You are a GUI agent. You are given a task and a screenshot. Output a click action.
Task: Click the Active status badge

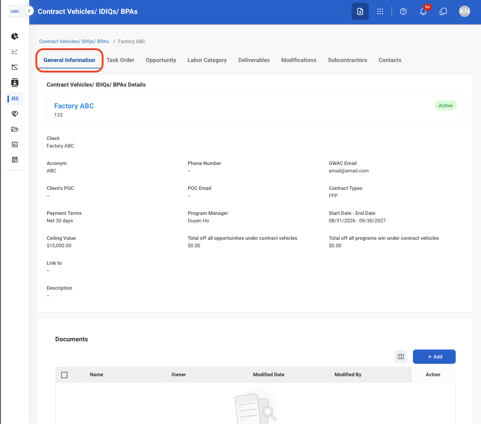click(445, 105)
